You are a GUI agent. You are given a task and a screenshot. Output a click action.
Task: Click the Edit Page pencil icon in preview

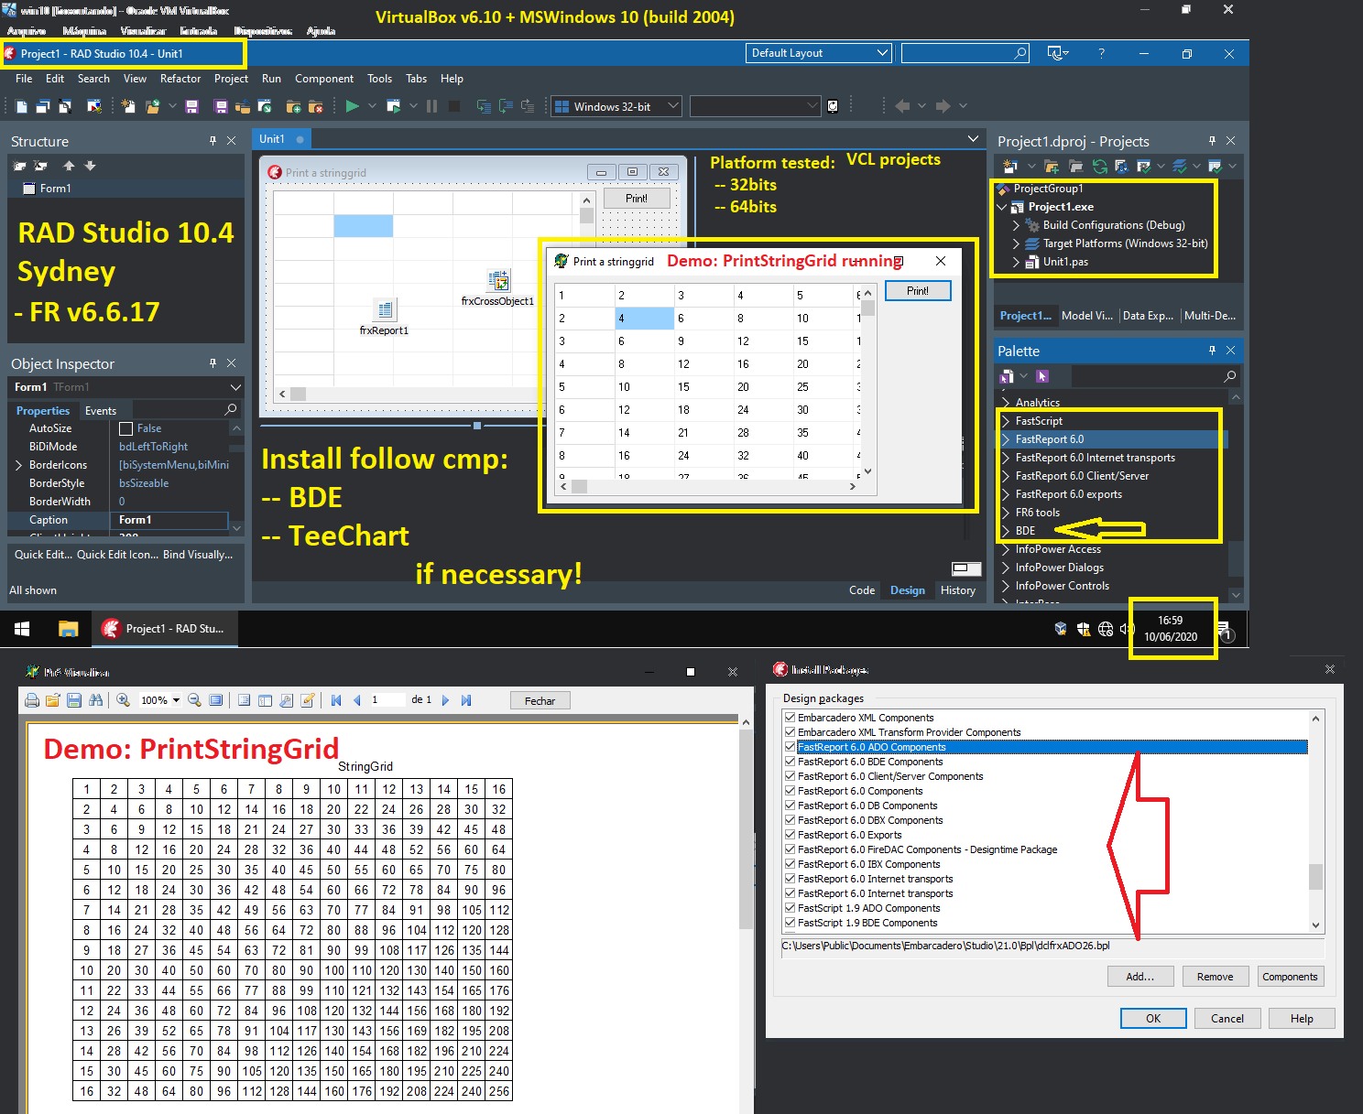pos(307,700)
